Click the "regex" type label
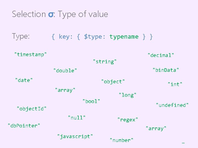198x148 pixels. click(x=128, y=119)
